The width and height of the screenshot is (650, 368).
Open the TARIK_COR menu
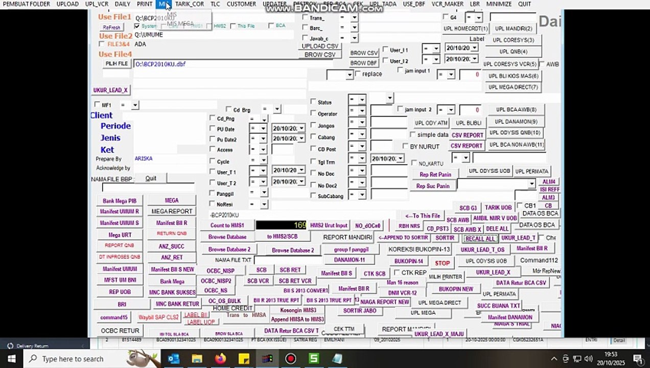(190, 4)
